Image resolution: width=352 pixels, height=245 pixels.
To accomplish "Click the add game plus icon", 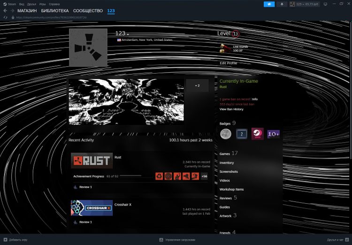I will pyautogui.click(x=5, y=239).
